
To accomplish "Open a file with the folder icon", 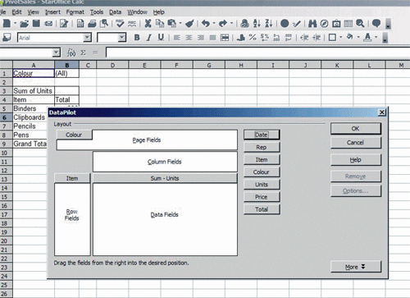I will (24, 24).
